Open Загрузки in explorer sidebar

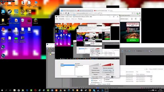pos(95,80)
